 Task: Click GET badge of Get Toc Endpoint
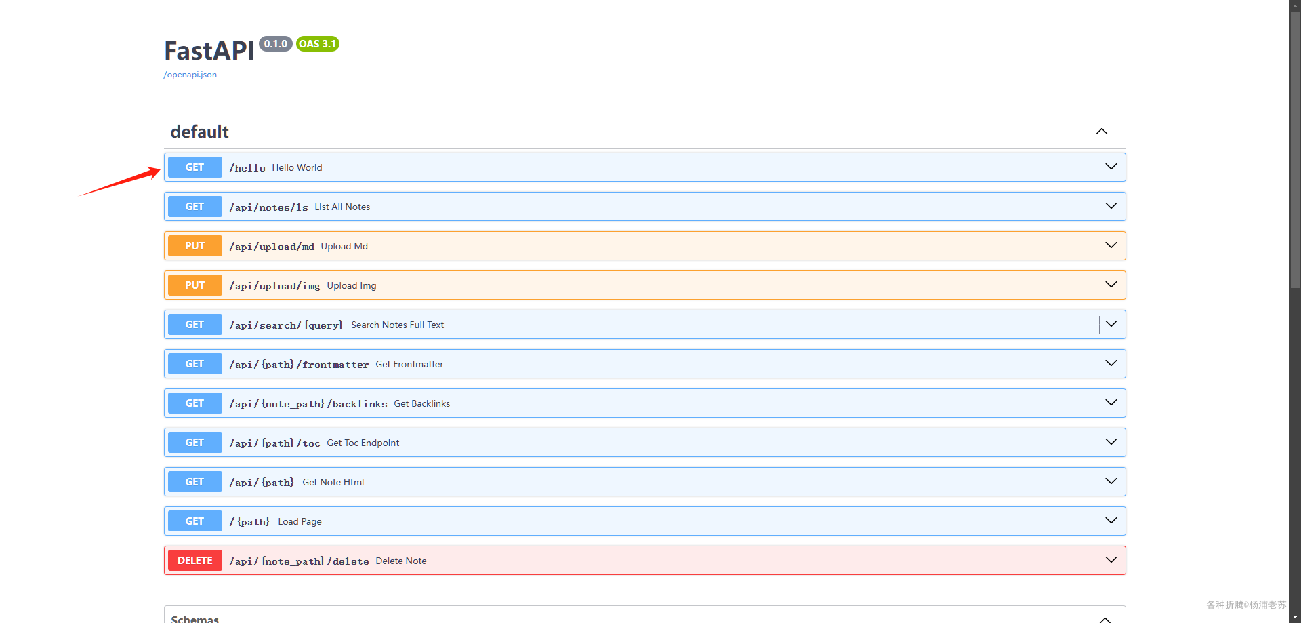tap(195, 443)
